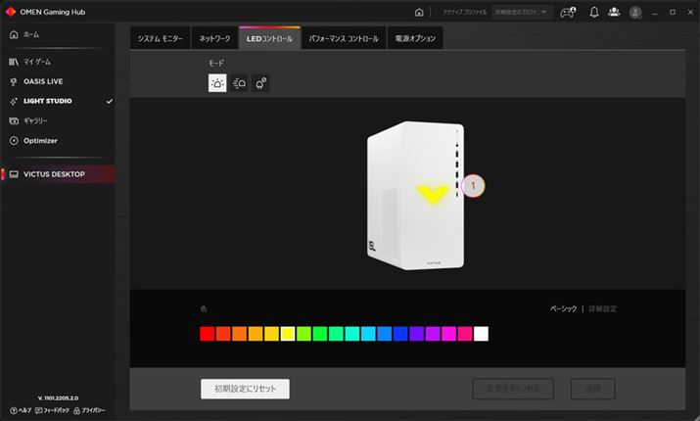This screenshot has height=421, width=700.
Task: Select the lights-off mode icon
Action: click(261, 84)
